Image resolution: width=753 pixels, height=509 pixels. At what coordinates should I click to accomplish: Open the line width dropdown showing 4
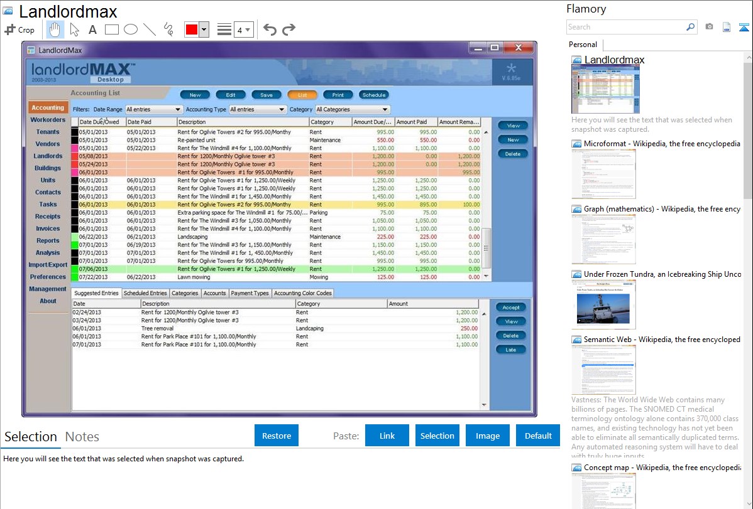click(244, 29)
